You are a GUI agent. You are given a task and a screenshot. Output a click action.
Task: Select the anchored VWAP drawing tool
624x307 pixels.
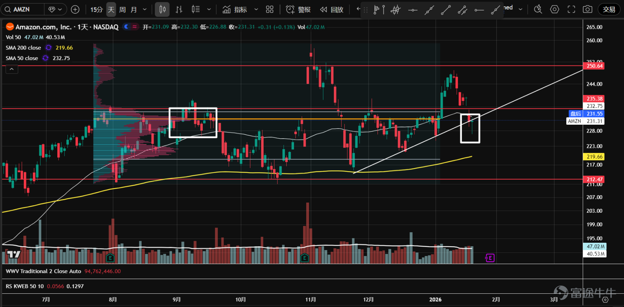(x=395, y=10)
